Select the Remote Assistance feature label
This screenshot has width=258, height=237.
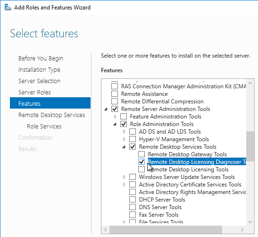pos(144,94)
